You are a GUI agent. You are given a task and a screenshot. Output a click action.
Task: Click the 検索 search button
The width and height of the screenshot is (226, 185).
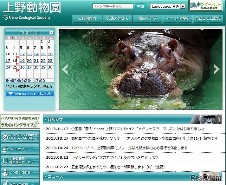point(140,6)
